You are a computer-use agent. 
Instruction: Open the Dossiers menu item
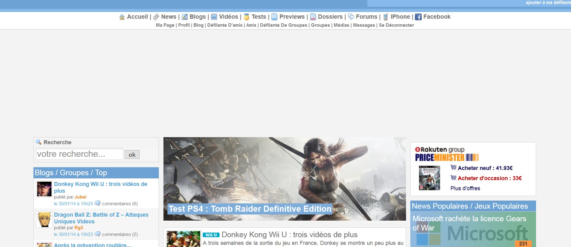click(330, 17)
